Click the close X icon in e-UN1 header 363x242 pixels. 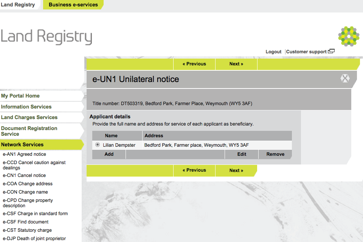coord(344,79)
